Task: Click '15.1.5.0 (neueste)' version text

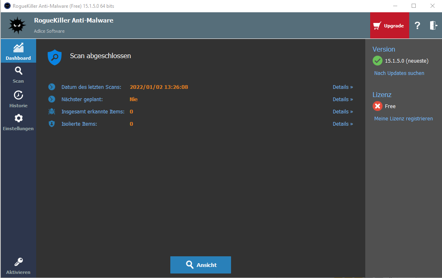Action: [x=406, y=61]
